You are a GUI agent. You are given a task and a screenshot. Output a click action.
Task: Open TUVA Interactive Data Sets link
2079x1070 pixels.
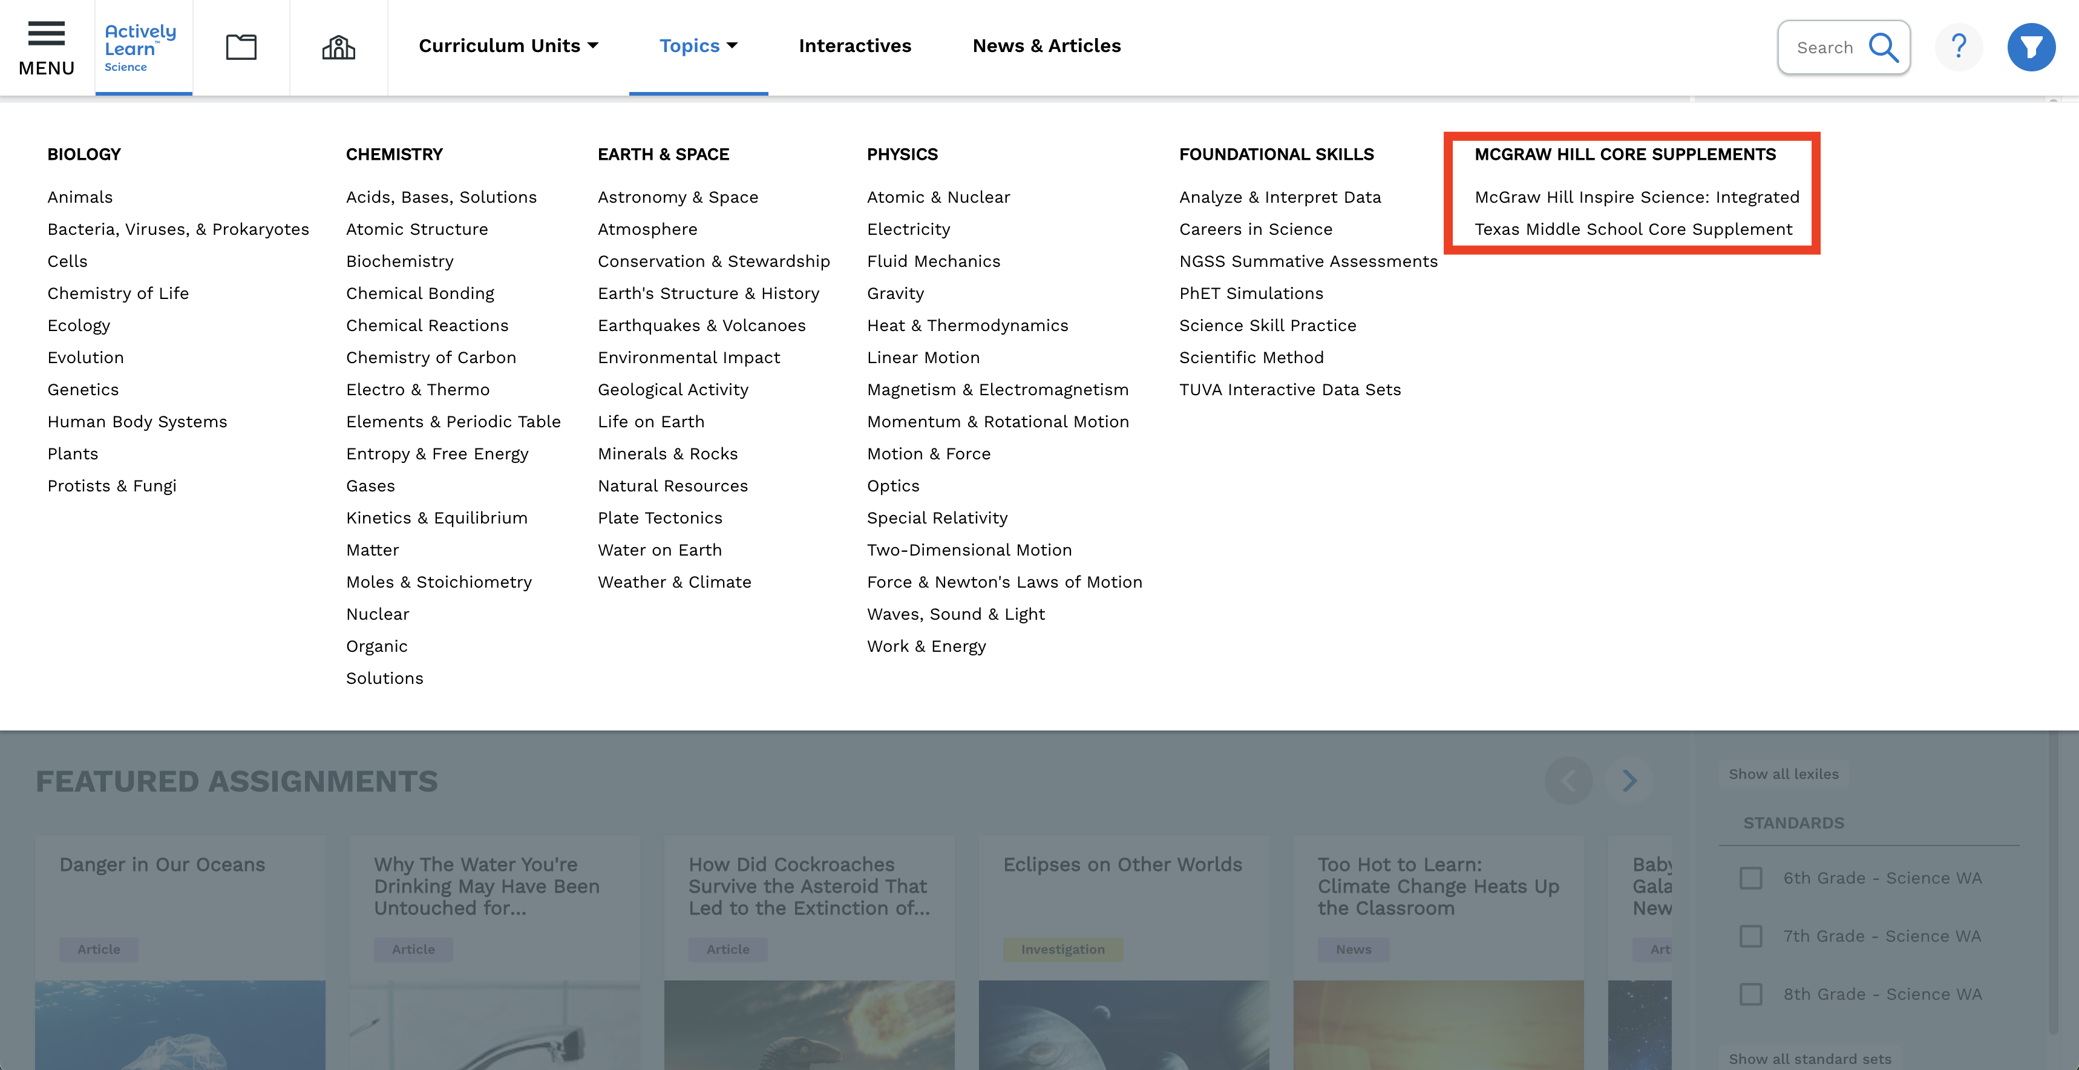point(1289,390)
